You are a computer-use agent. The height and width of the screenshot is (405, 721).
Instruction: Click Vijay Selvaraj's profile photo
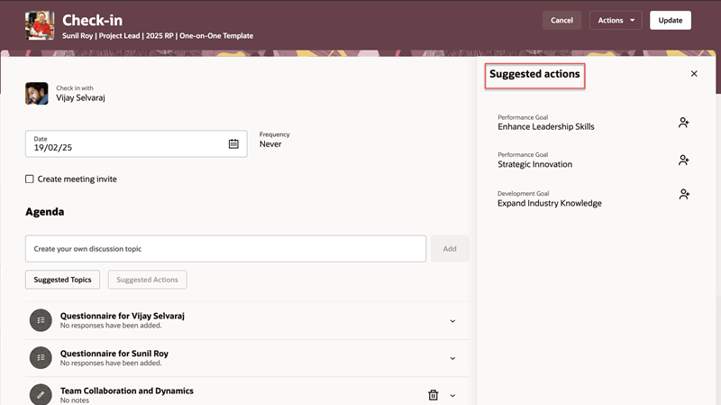coord(37,94)
